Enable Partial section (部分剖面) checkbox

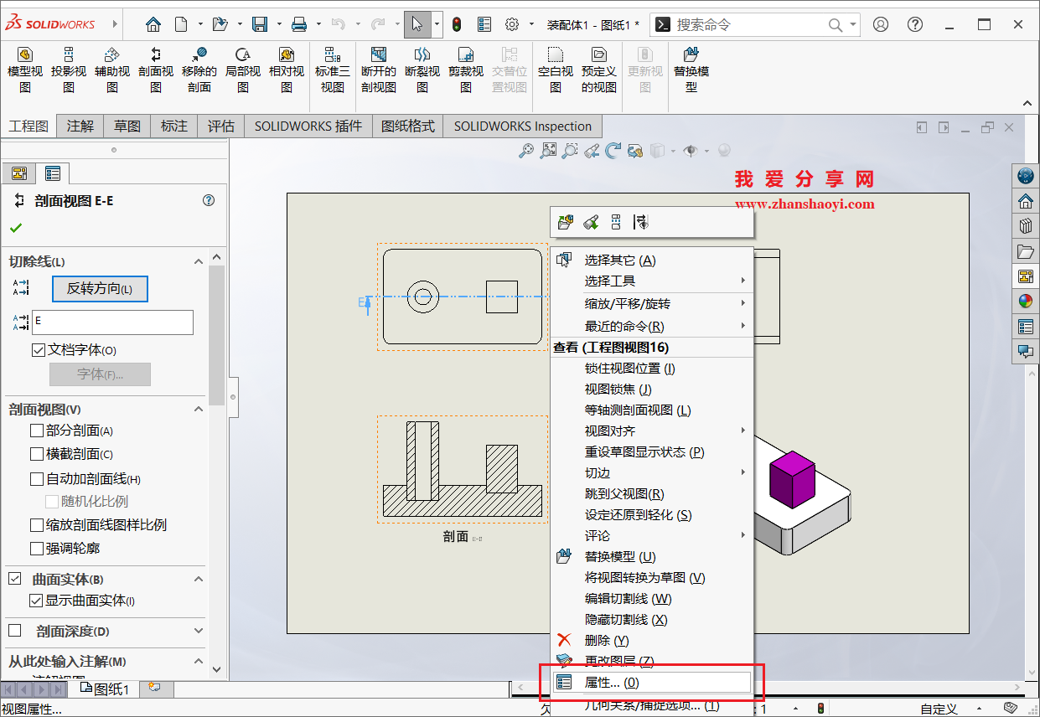tap(36, 431)
